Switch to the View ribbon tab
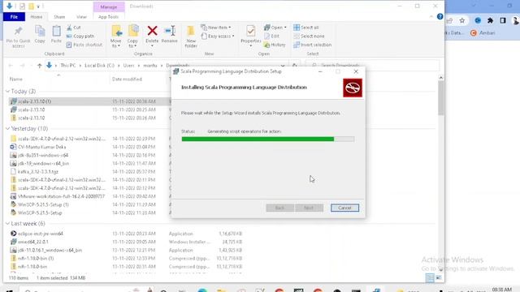This screenshot has width=520, height=292. (81, 17)
